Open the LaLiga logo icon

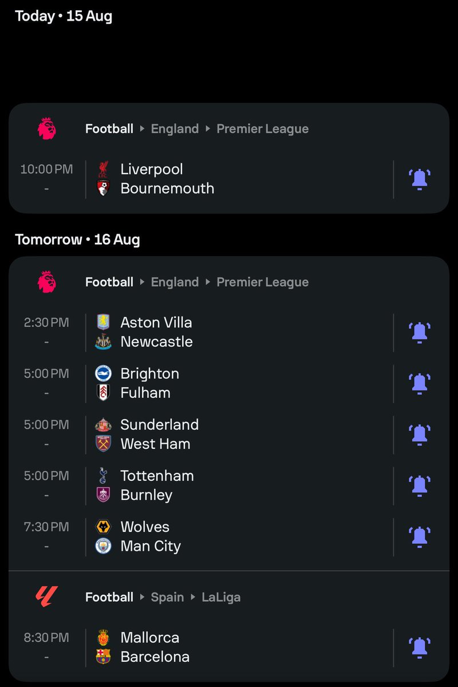point(46,597)
